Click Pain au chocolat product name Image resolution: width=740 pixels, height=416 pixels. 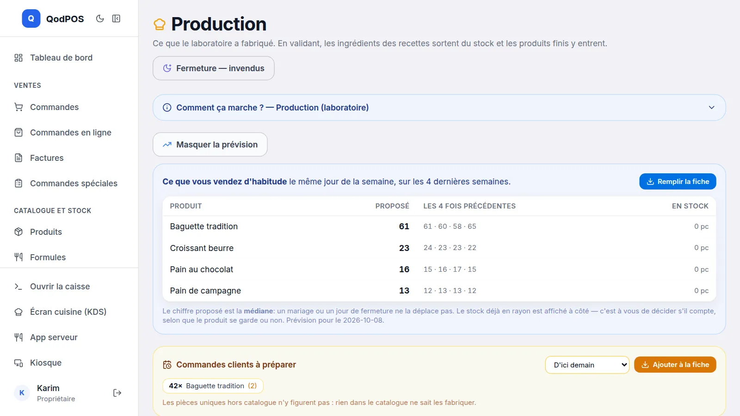pos(202,269)
